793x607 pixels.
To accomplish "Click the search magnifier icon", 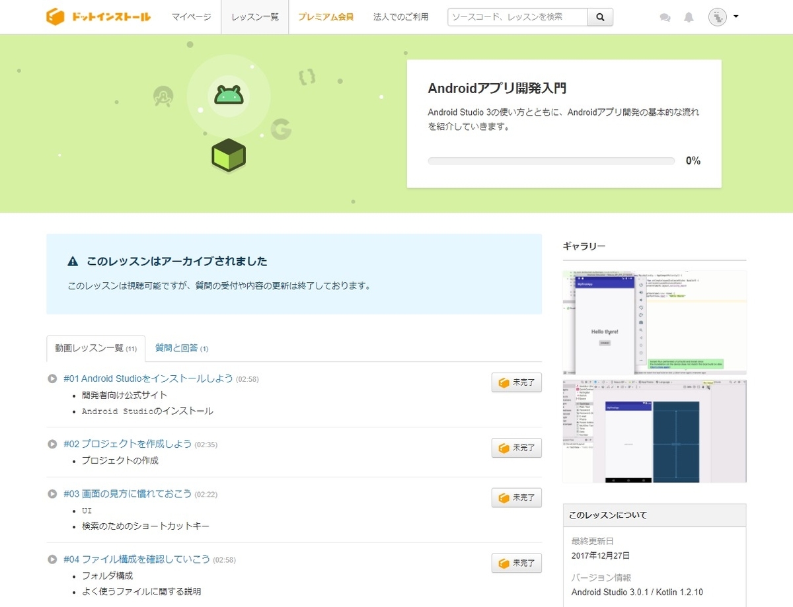I will click(x=599, y=17).
